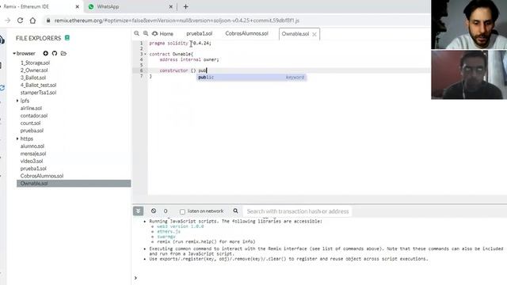Click the pending transactions counter 0
The height and width of the screenshot is (285, 507).
[x=166, y=211]
